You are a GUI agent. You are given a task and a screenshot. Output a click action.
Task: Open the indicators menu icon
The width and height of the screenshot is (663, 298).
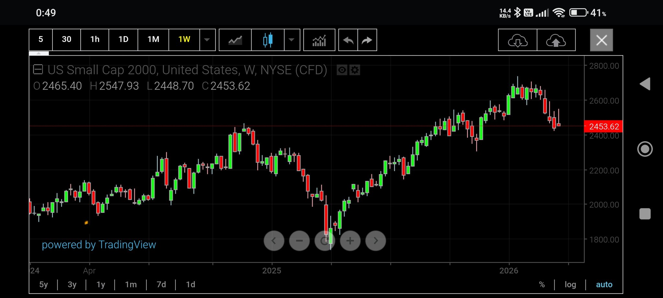coord(319,40)
